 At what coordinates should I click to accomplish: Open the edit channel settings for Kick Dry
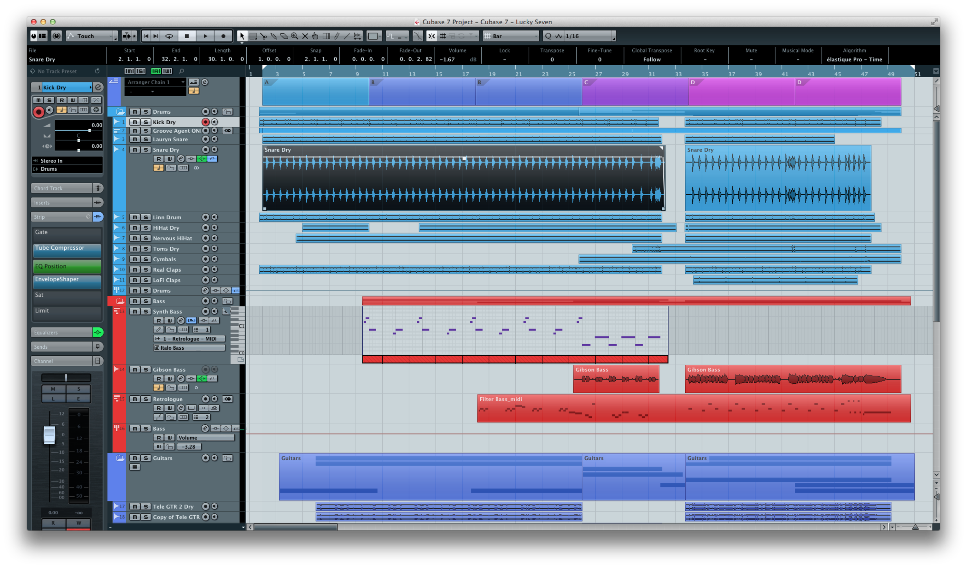click(x=99, y=87)
